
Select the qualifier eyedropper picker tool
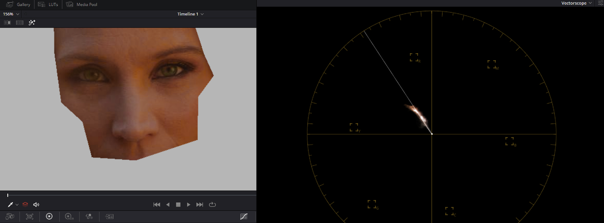click(10, 205)
